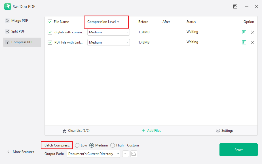Select the High compression radio button

pyautogui.click(x=112, y=145)
